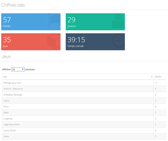The height and width of the screenshot is (141, 168).
Task: Click the user silhouette icon on Joueurs card
Action: click(118, 21)
